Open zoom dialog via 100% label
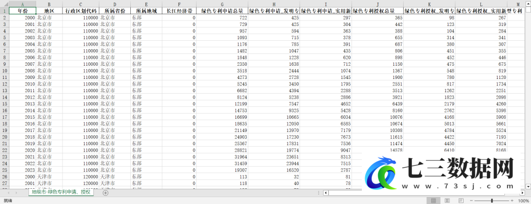The width and height of the screenshot is (531, 204). (x=523, y=201)
